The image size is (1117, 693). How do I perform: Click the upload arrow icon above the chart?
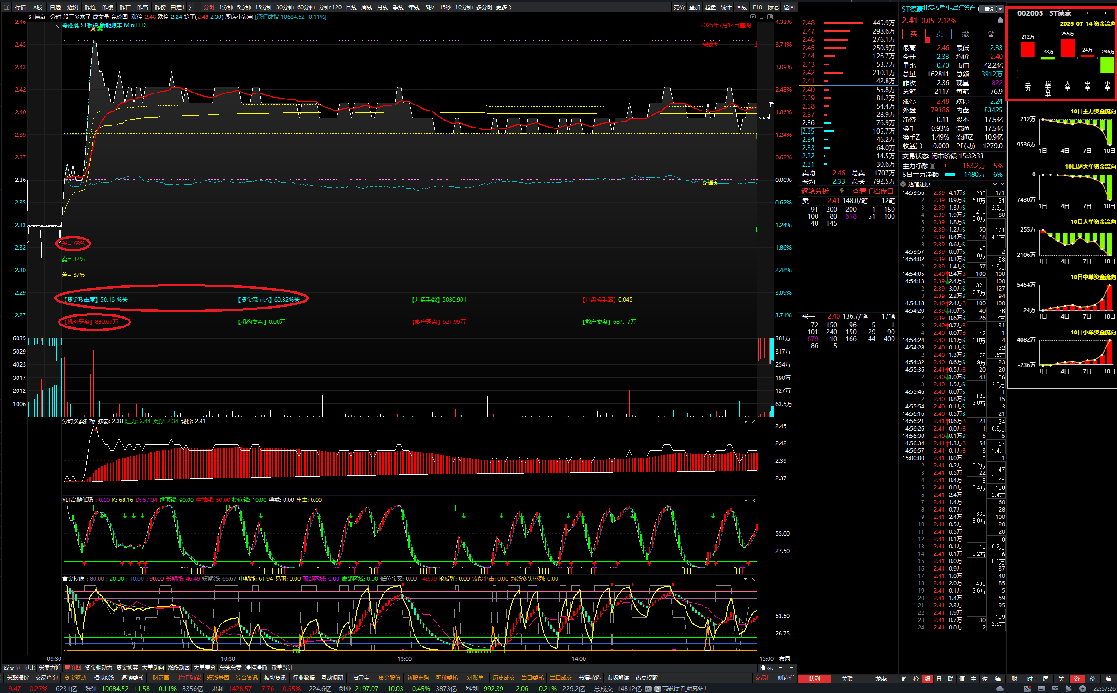(x=753, y=17)
